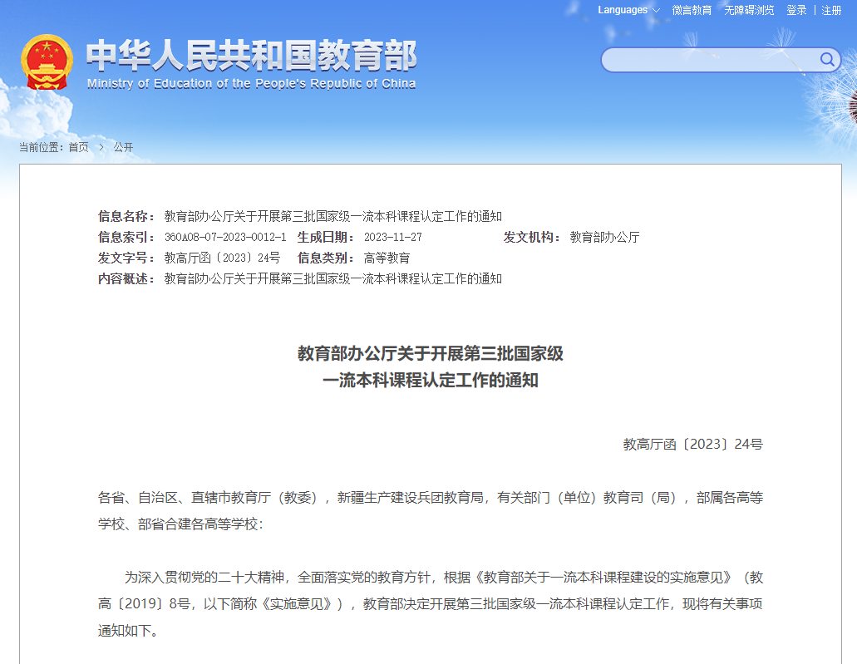This screenshot has height=664, width=857.
Task: Focus the site search input field
Action: click(709, 60)
